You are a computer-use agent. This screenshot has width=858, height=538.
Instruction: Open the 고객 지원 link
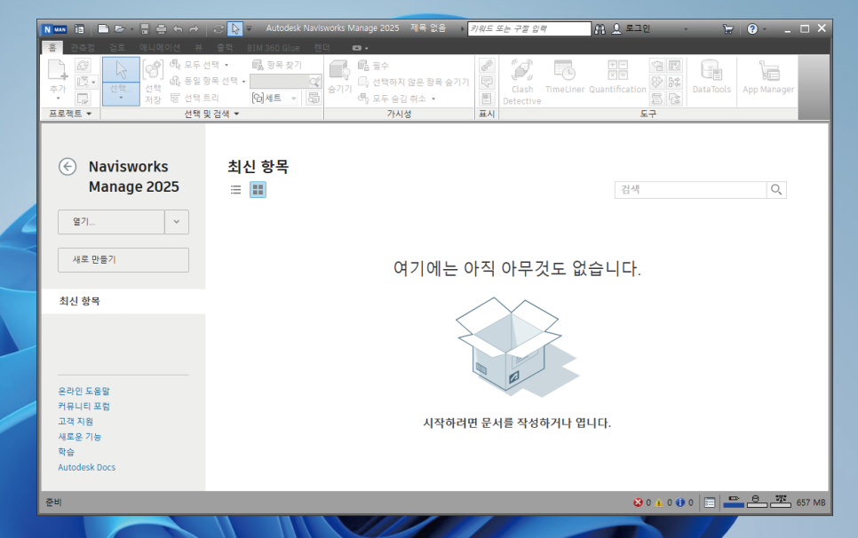[x=75, y=422]
